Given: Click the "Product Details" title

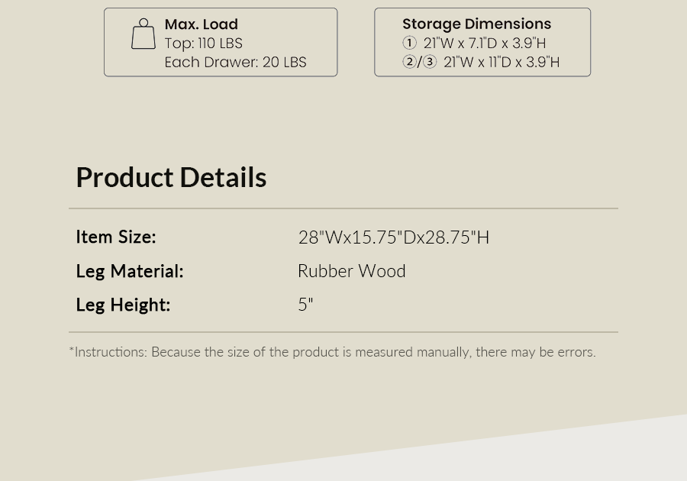Looking at the screenshot, I should point(171,177).
